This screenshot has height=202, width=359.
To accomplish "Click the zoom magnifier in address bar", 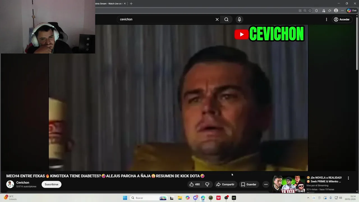I will pos(305,11).
